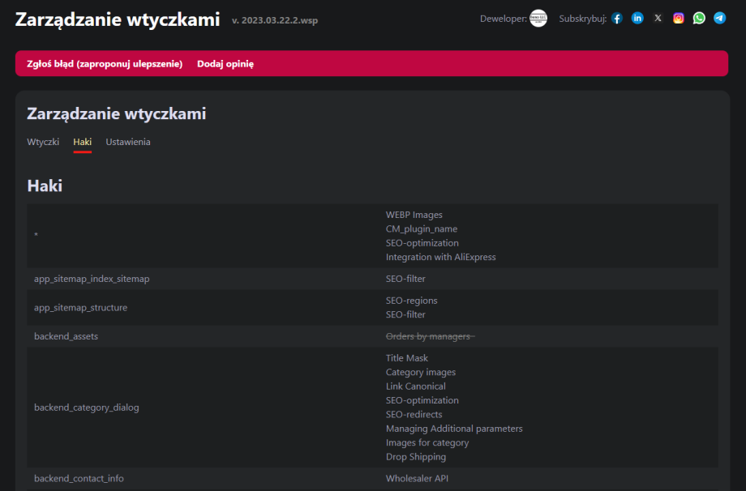The width and height of the screenshot is (746, 491).
Task: Click the WhatsApp icon
Action: (699, 19)
